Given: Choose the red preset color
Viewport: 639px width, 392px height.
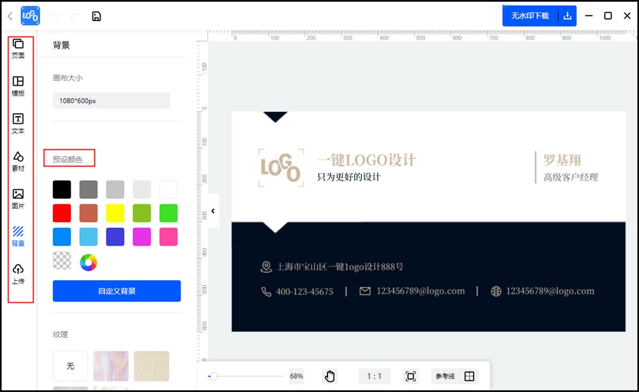Looking at the screenshot, I should 62,213.
